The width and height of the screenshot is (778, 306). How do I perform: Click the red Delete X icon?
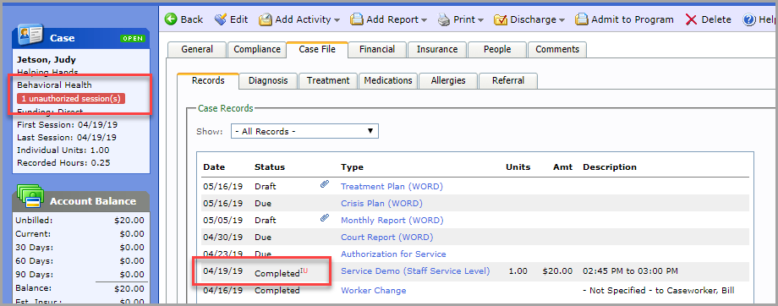coord(691,19)
